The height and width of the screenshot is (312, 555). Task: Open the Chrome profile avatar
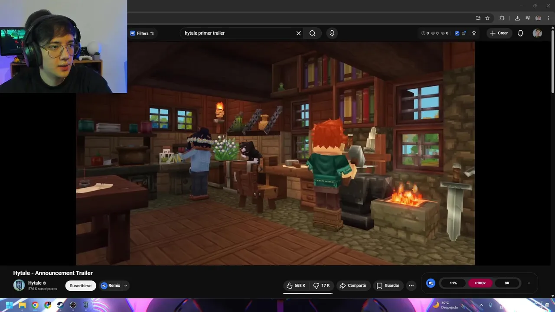click(539, 18)
